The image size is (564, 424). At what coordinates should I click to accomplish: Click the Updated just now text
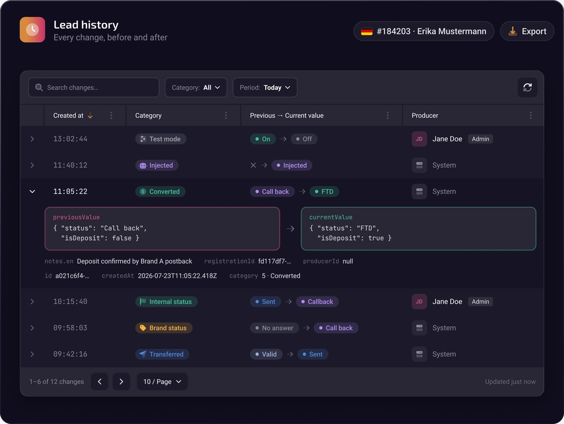click(x=510, y=381)
